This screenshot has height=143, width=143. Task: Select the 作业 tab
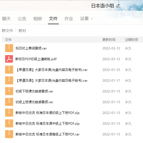[69, 19]
